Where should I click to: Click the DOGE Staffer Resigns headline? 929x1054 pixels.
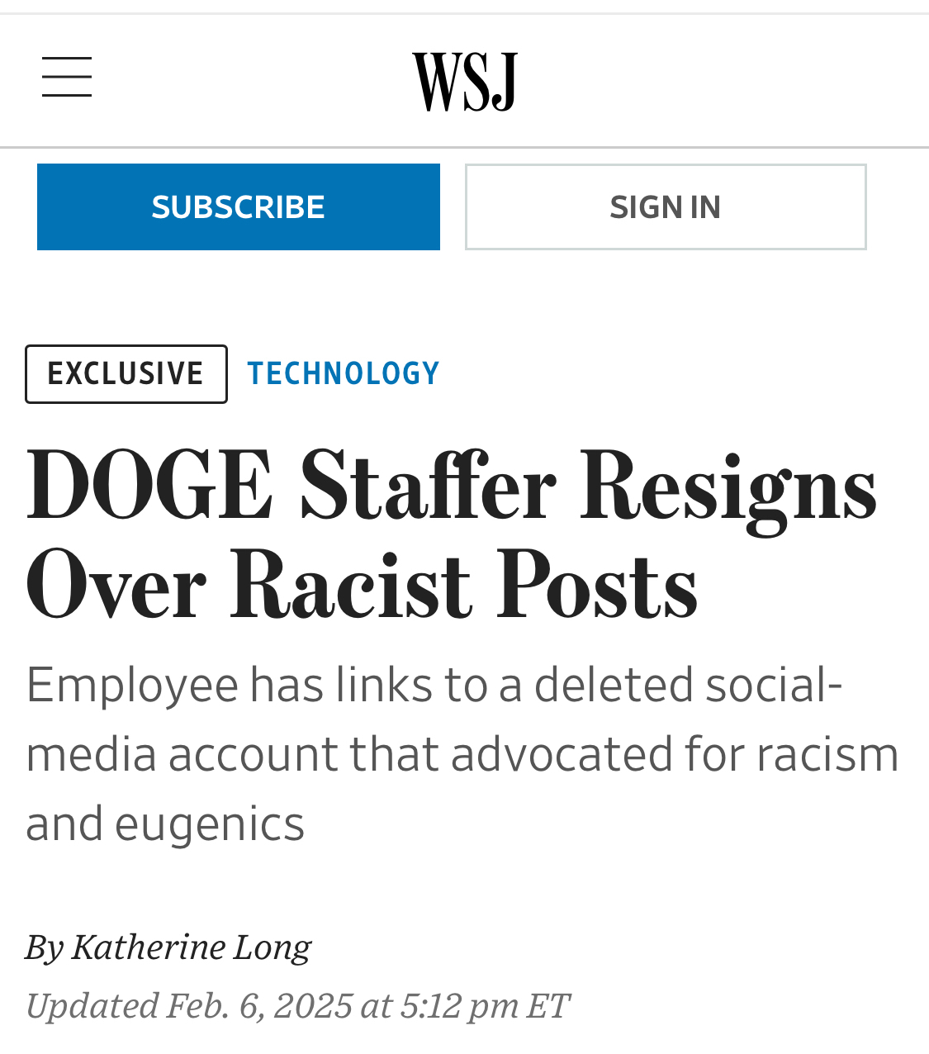(450, 535)
